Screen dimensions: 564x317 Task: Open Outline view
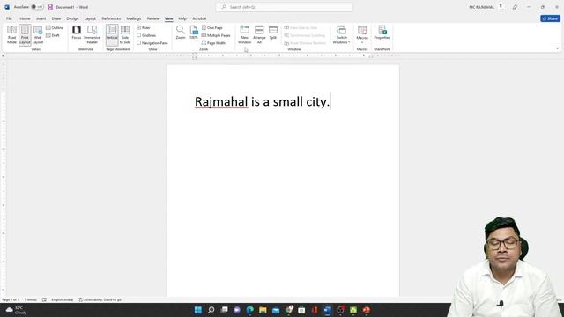pyautogui.click(x=55, y=27)
